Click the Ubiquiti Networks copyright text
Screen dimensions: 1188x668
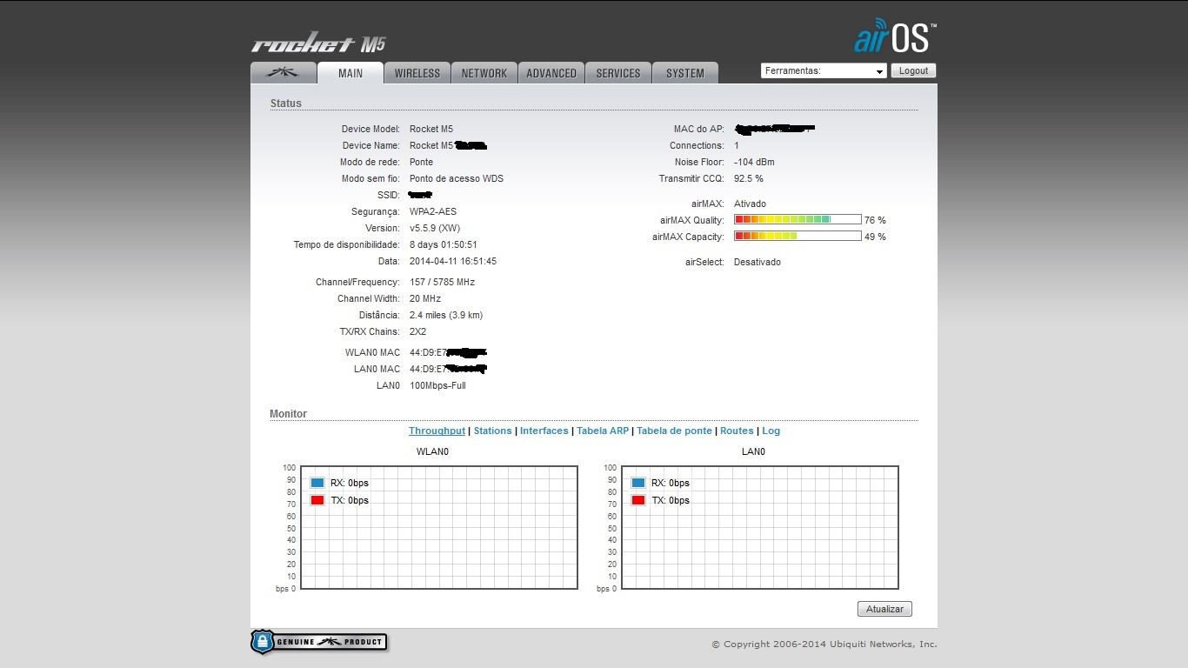pyautogui.click(x=824, y=645)
